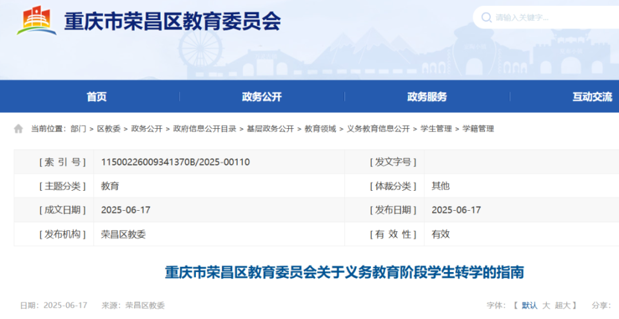This screenshot has width=619, height=319.
Task: Click the 义务教育信息公开 breadcrumb link
Action: coord(378,129)
